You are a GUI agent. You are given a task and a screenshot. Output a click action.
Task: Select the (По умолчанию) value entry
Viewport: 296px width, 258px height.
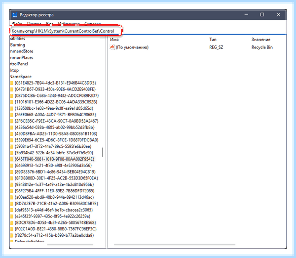pos(132,47)
